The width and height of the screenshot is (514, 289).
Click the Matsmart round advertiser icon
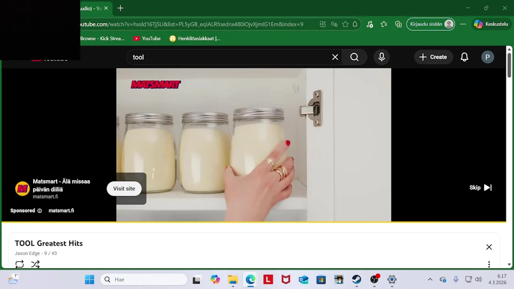point(22,189)
